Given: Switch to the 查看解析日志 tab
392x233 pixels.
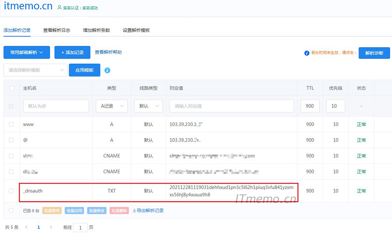Looking at the screenshot, I should pyautogui.click(x=57, y=30).
